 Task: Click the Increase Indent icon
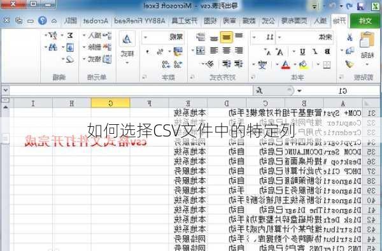coord(226,64)
